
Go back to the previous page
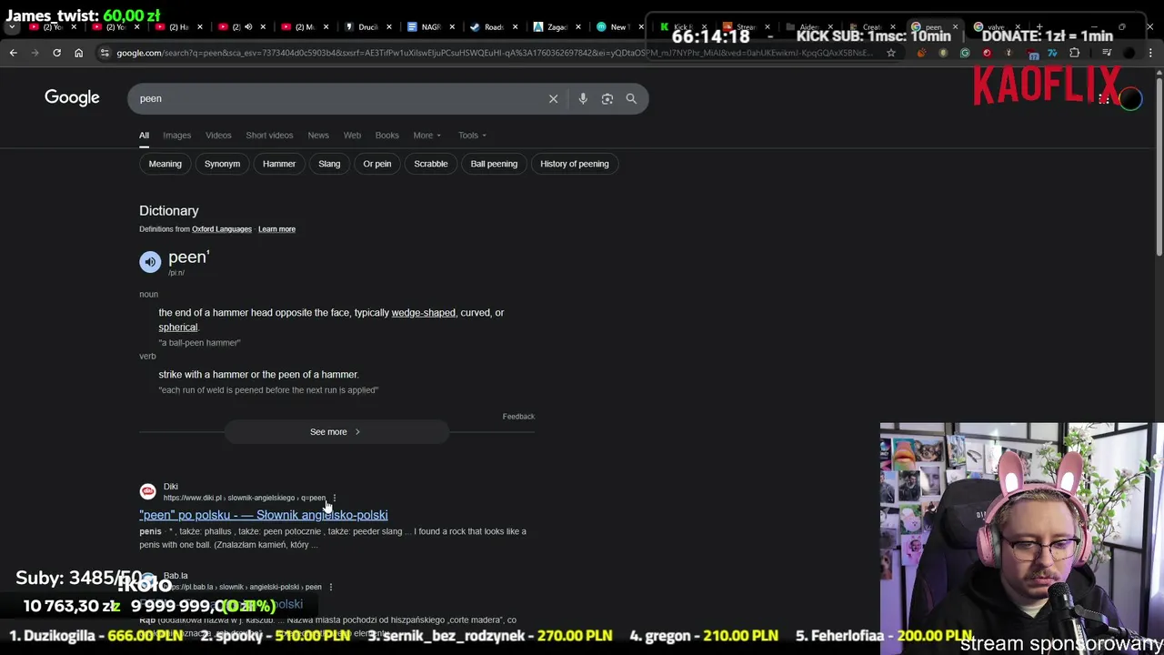point(13,53)
